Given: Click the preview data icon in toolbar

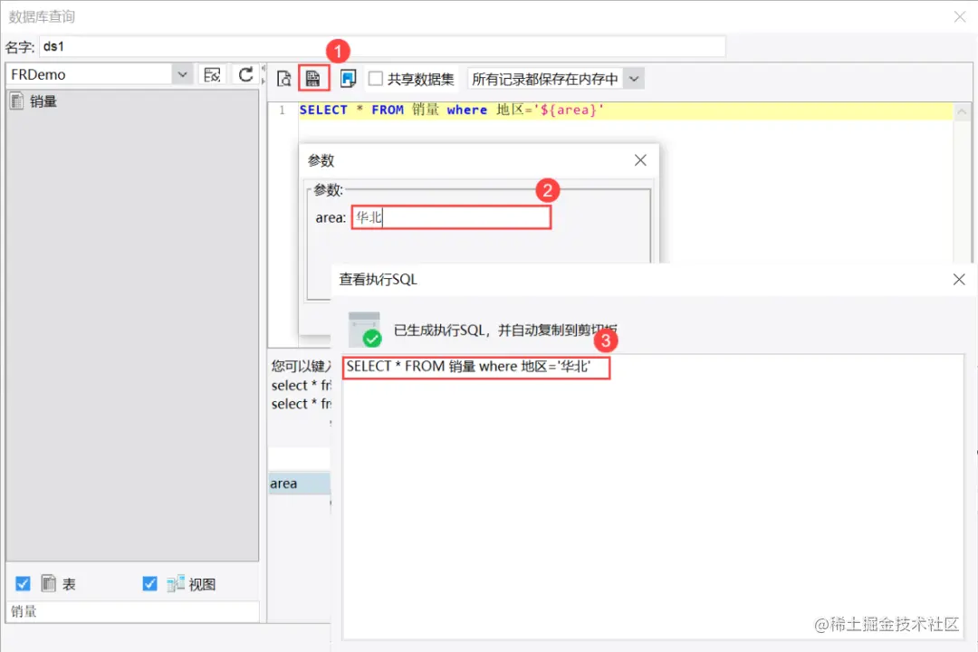Looking at the screenshot, I should click(284, 78).
